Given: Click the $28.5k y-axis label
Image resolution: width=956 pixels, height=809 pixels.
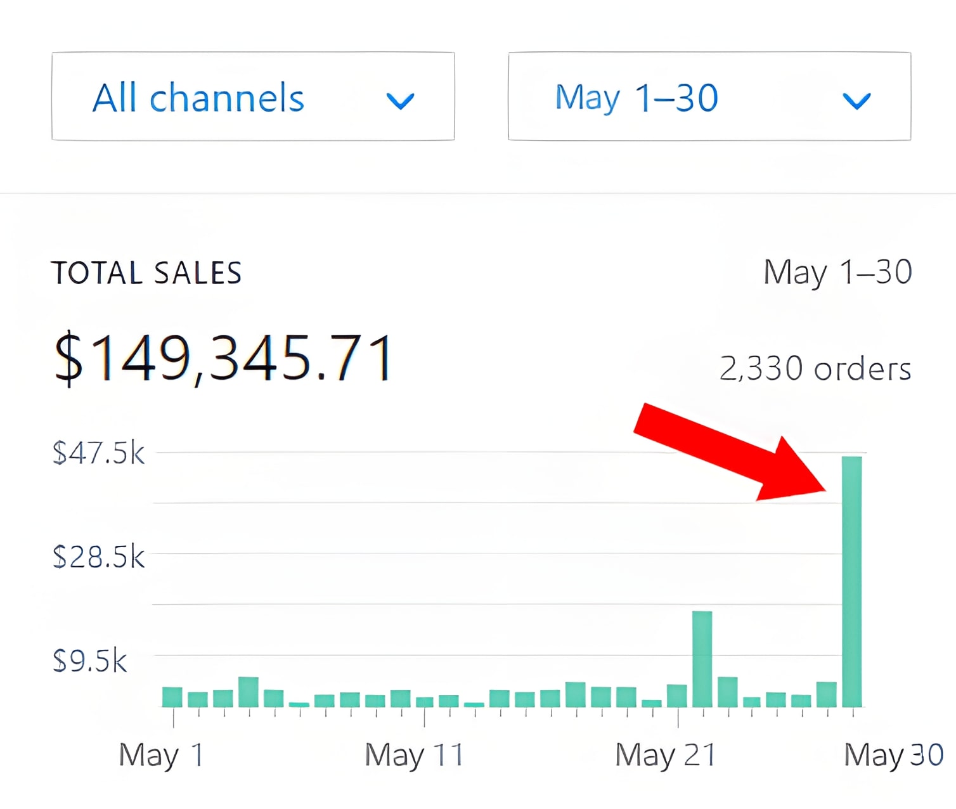Looking at the screenshot, I should point(98,557).
